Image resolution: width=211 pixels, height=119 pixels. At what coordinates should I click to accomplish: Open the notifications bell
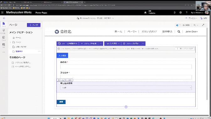(x=175, y=12)
